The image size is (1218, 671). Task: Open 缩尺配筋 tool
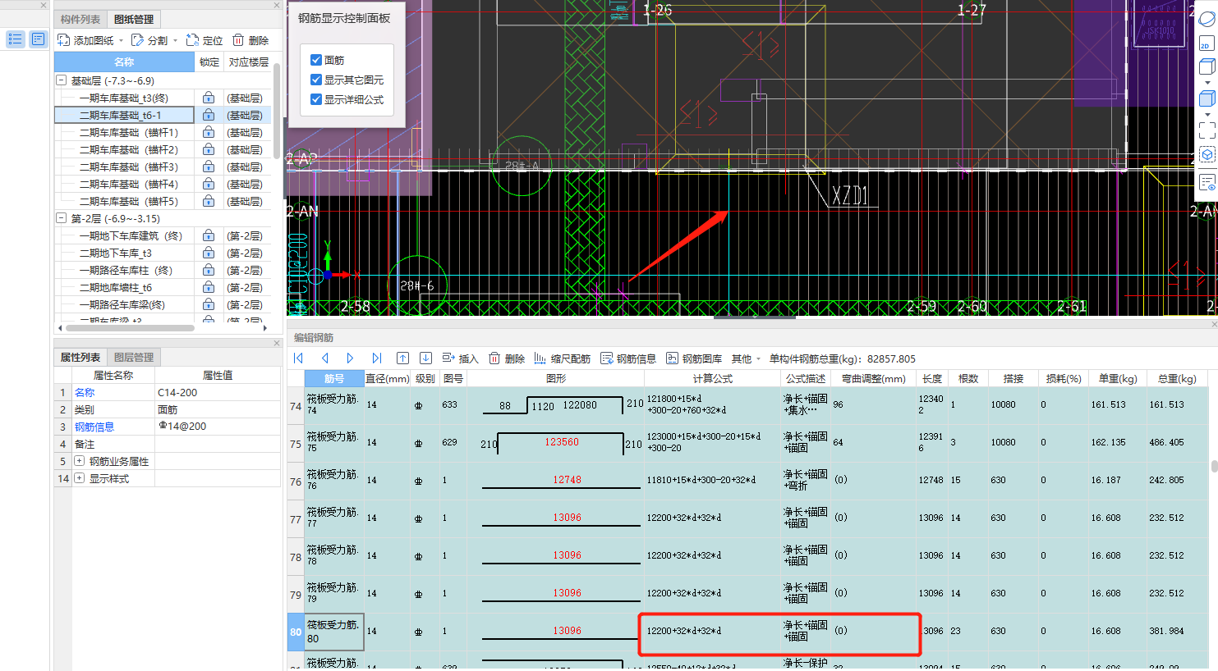pos(563,358)
